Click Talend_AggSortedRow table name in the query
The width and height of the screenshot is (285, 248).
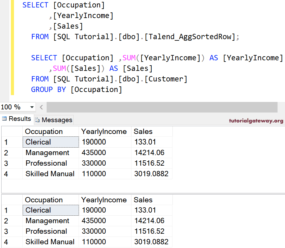[190, 37]
